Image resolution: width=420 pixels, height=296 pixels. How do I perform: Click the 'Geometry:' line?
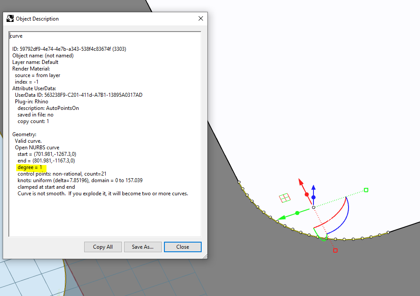[25, 134]
